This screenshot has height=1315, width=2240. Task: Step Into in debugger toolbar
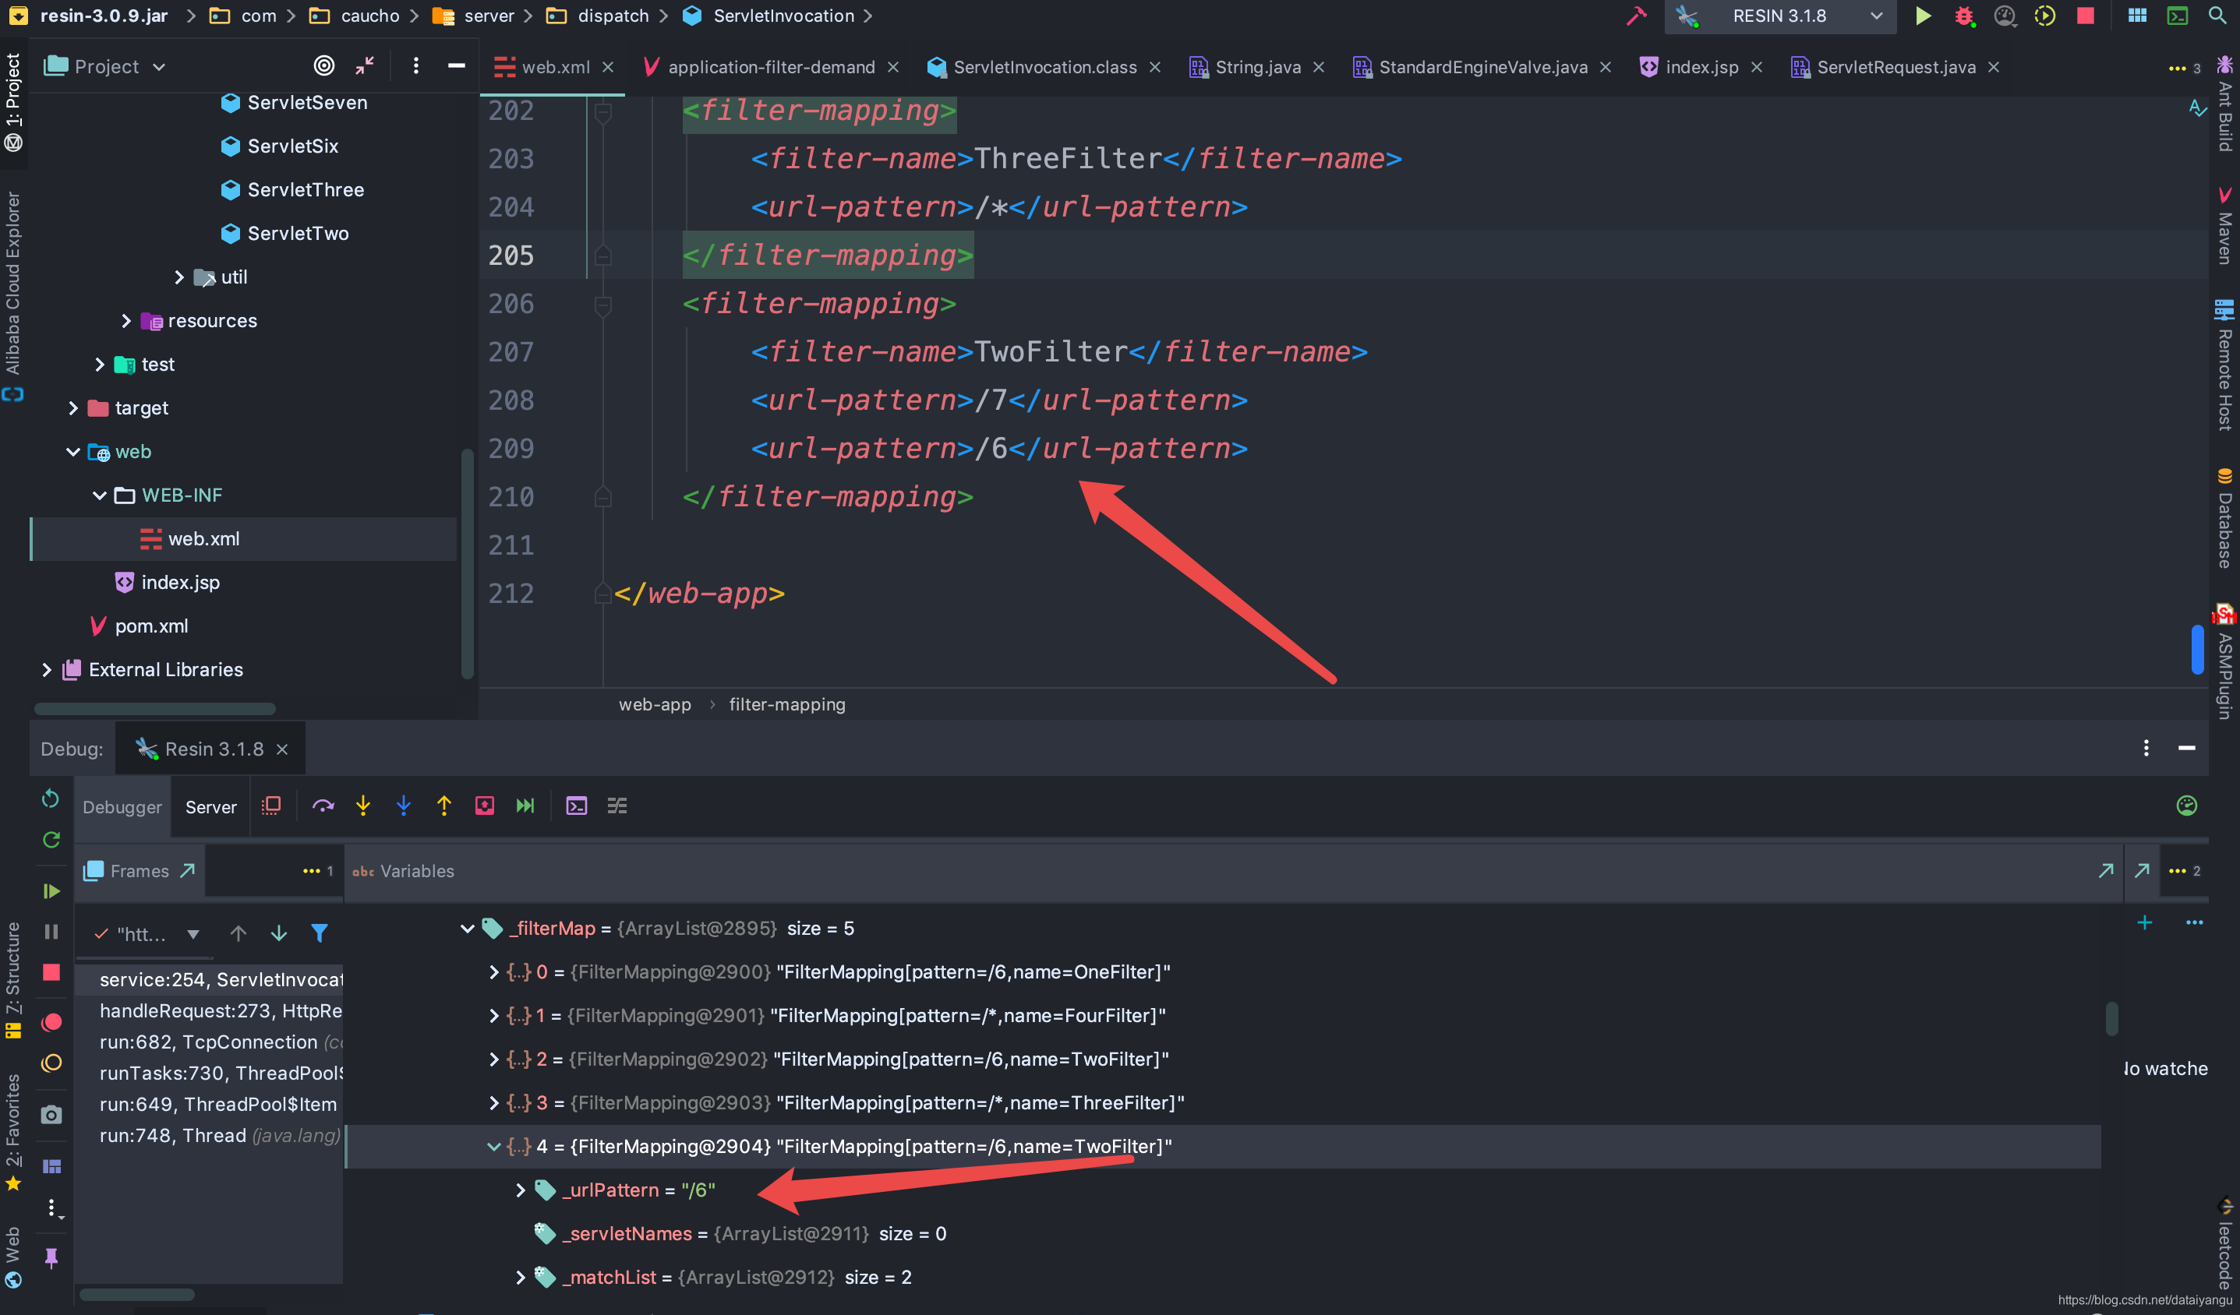362,806
